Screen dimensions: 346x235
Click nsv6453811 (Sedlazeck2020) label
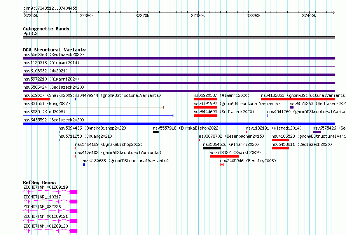click(x=302, y=144)
